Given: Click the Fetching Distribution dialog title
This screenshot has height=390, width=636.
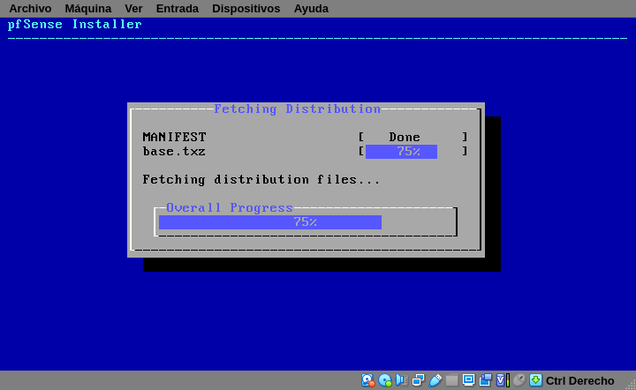Looking at the screenshot, I should click(x=298, y=109).
